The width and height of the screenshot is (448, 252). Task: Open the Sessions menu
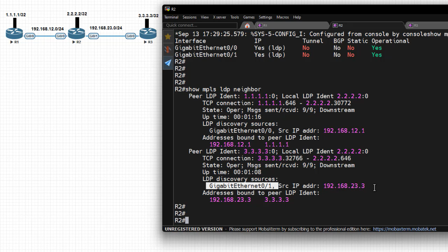[x=189, y=17]
